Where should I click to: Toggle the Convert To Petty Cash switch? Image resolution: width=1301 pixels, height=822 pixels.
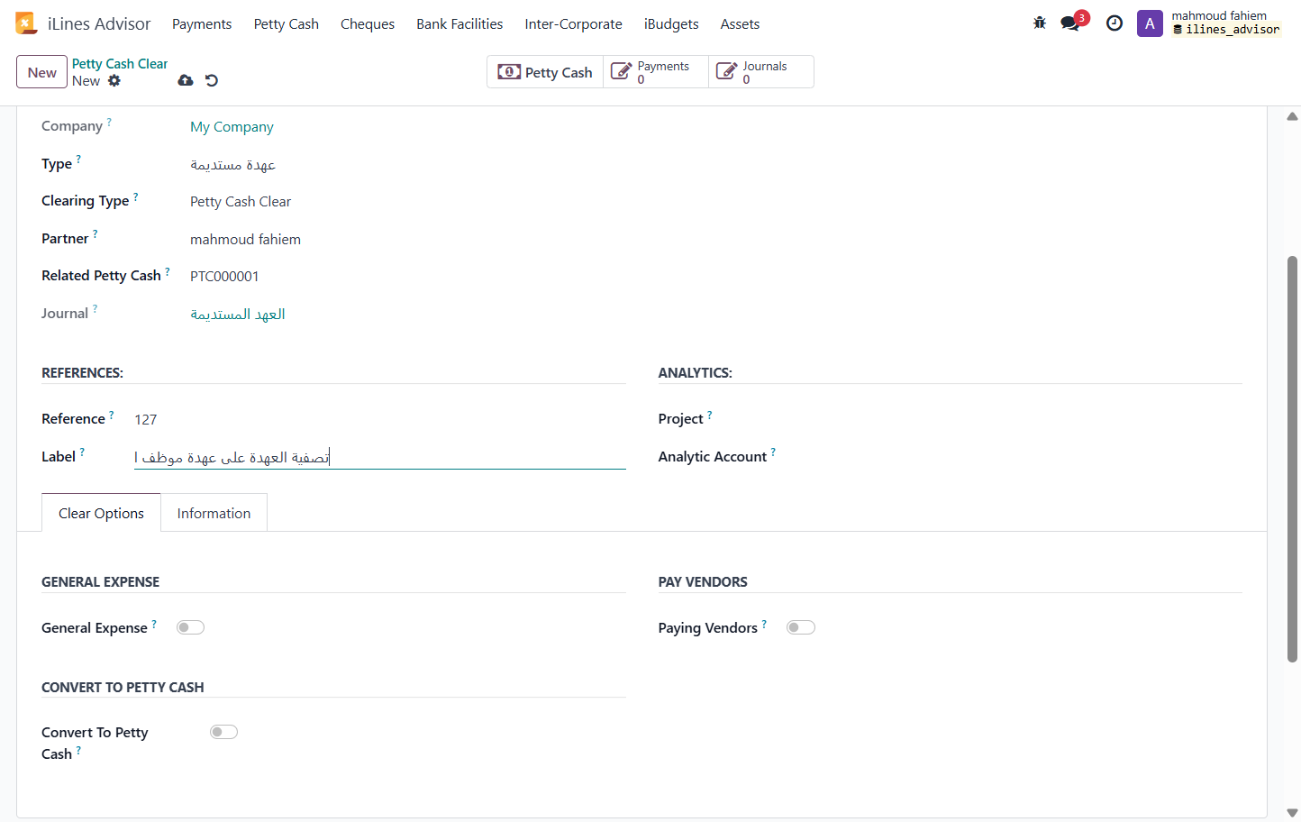tap(223, 732)
